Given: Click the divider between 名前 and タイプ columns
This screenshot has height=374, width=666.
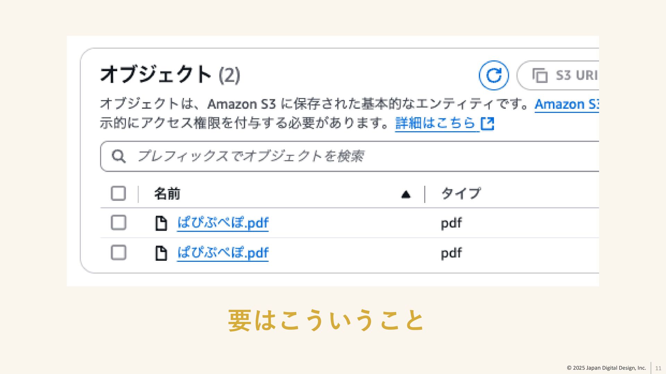Looking at the screenshot, I should click(x=425, y=194).
